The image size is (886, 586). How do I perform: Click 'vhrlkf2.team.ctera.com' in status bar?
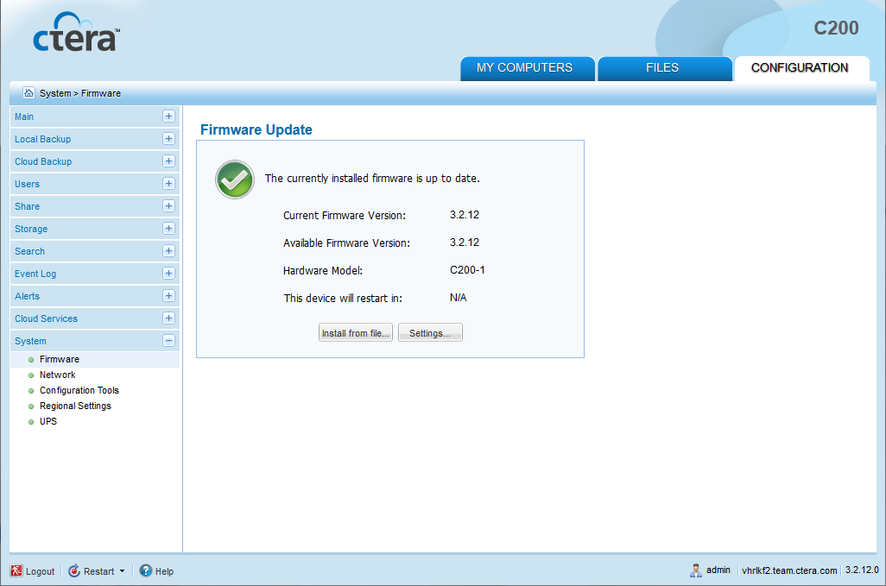pyautogui.click(x=789, y=570)
